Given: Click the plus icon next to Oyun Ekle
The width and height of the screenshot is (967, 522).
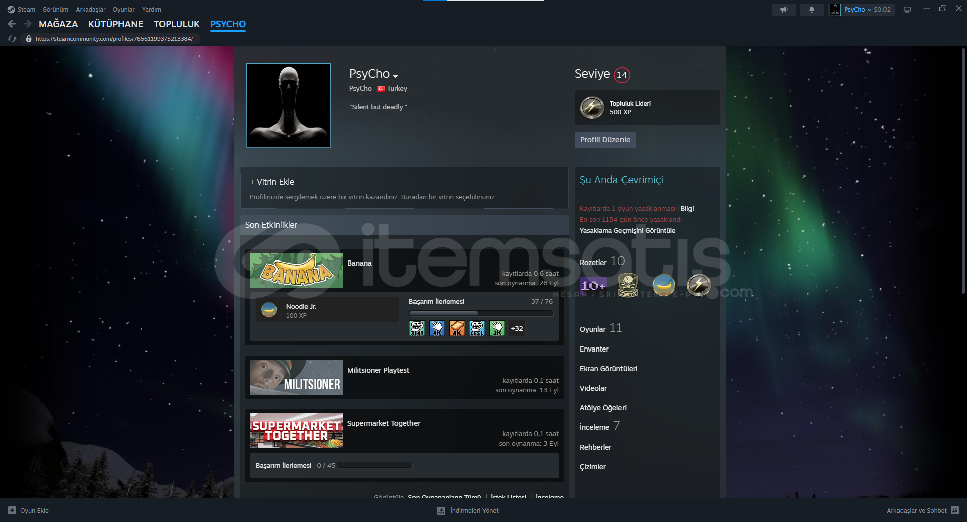Looking at the screenshot, I should 12,510.
